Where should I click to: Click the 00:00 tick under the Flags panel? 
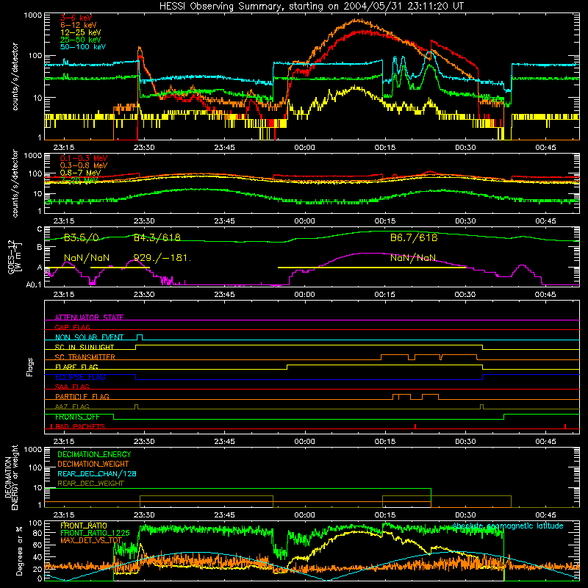(304, 442)
